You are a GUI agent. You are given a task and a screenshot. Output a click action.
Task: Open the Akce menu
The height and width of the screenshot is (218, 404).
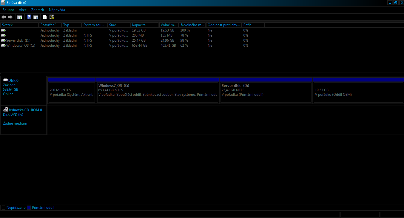coord(23,10)
